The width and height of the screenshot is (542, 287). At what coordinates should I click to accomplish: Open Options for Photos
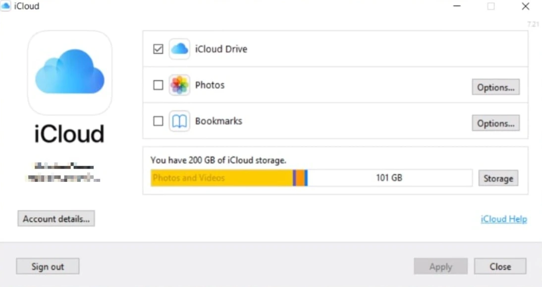[x=495, y=87]
